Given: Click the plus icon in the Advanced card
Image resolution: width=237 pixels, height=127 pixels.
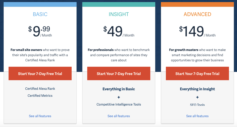Looking at the screenshot, I should (x=197, y=97).
